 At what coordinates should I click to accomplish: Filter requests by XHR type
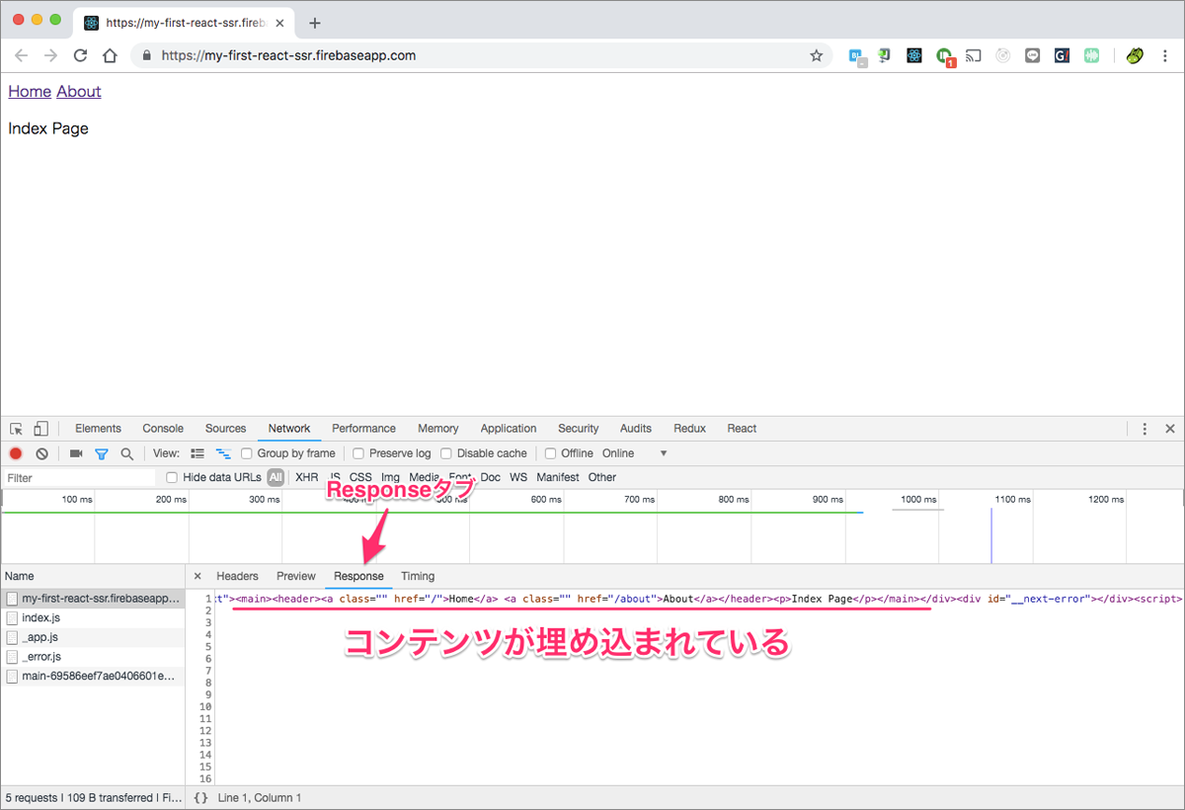pos(307,477)
